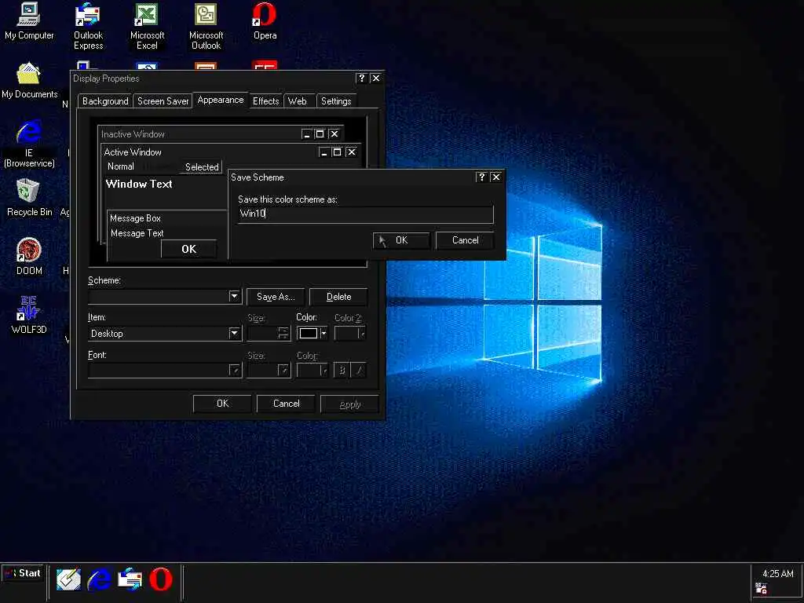This screenshot has height=603, width=804.
Task: Click the Apply button
Action: pyautogui.click(x=349, y=404)
